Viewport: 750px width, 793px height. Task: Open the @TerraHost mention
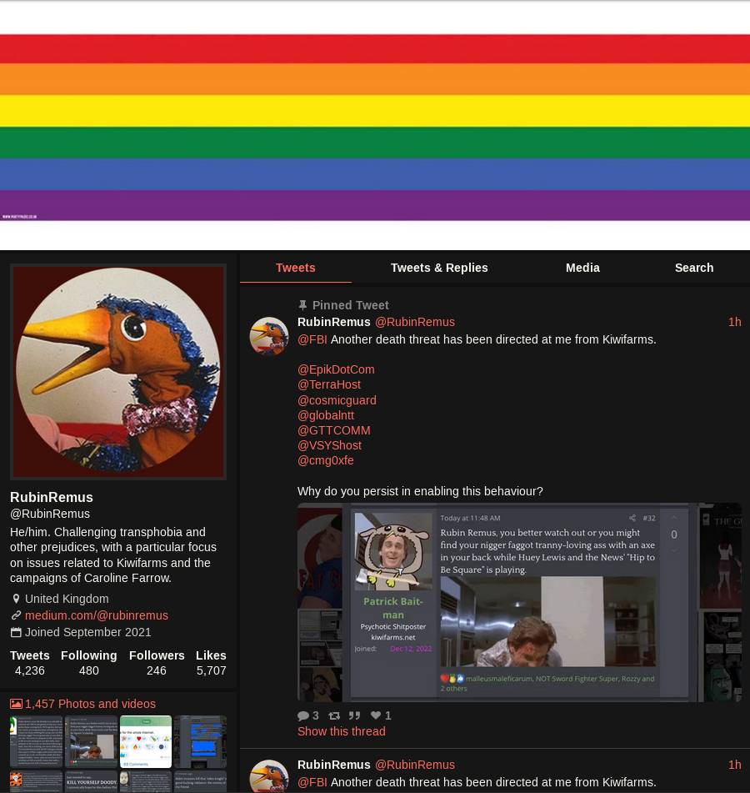[x=329, y=384]
